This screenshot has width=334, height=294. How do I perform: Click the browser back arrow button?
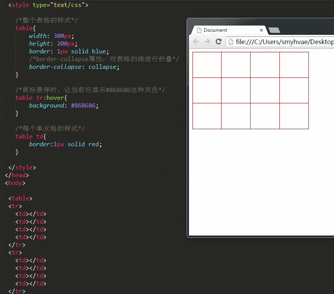pyautogui.click(x=196, y=42)
